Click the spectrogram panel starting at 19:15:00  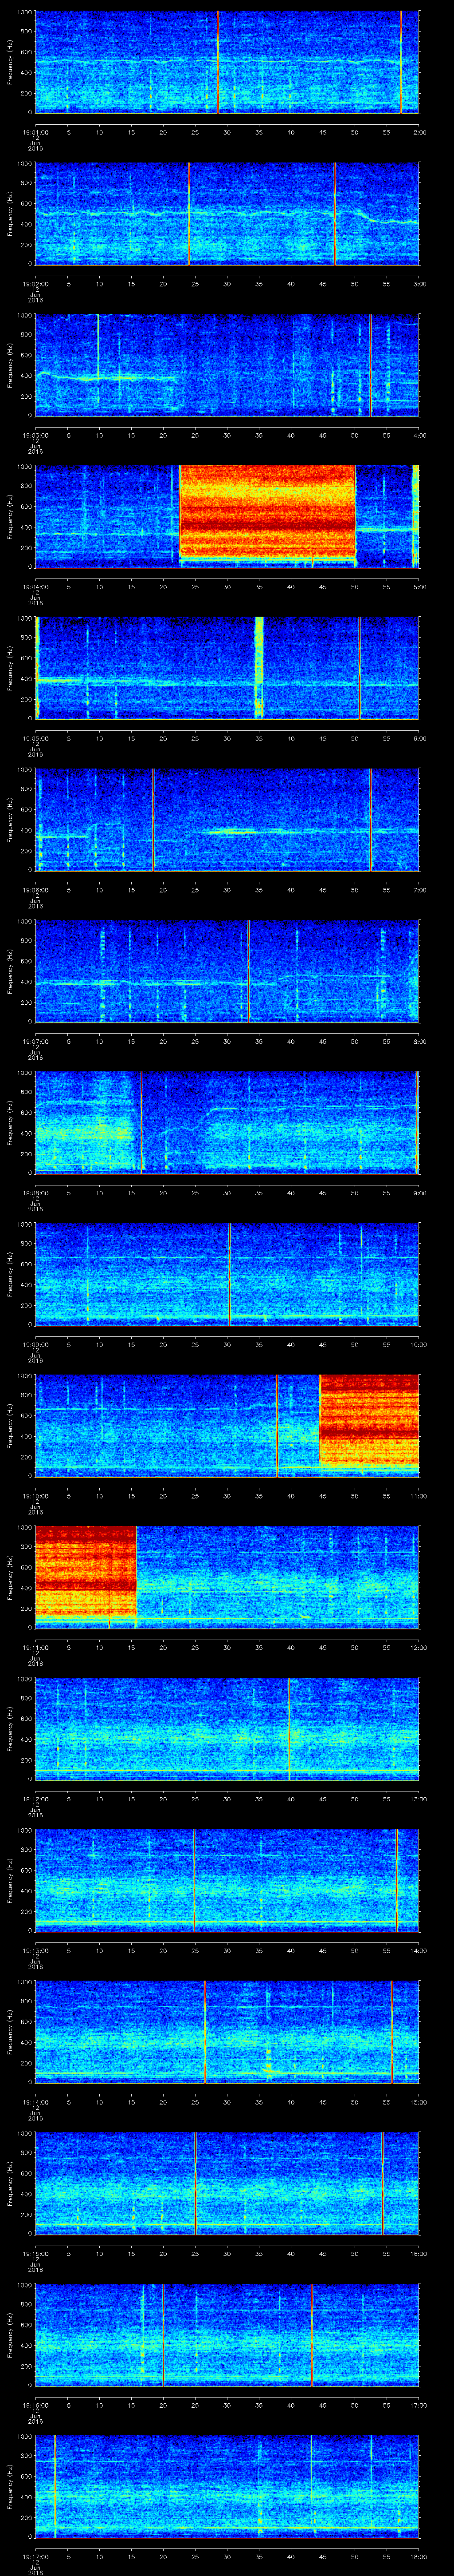(227, 2183)
